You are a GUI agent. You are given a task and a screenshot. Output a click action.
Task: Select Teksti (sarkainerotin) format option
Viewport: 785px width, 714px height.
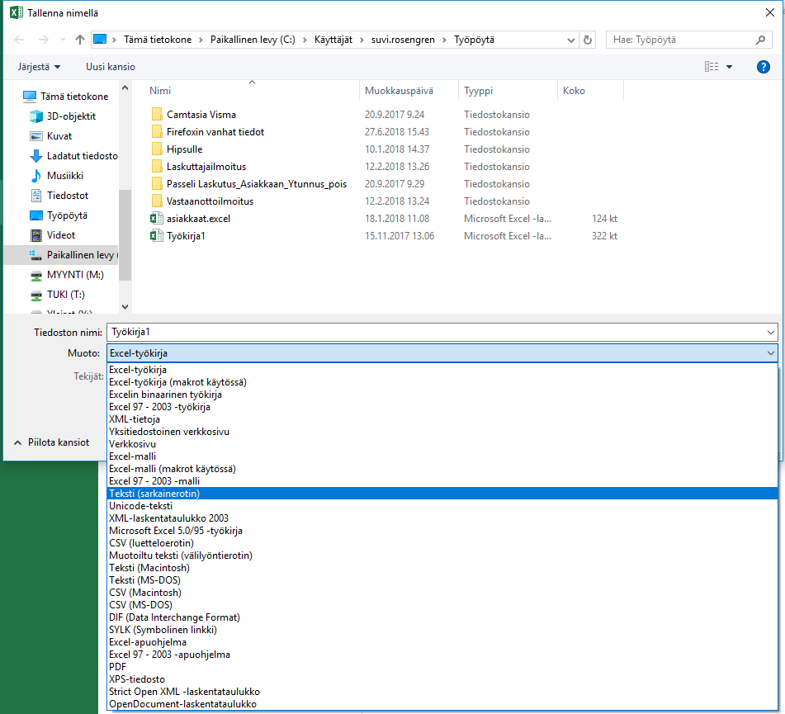click(x=154, y=494)
